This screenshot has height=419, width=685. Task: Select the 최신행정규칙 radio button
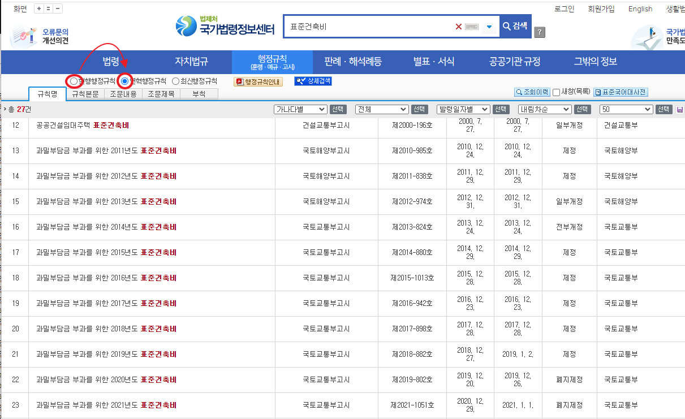175,81
